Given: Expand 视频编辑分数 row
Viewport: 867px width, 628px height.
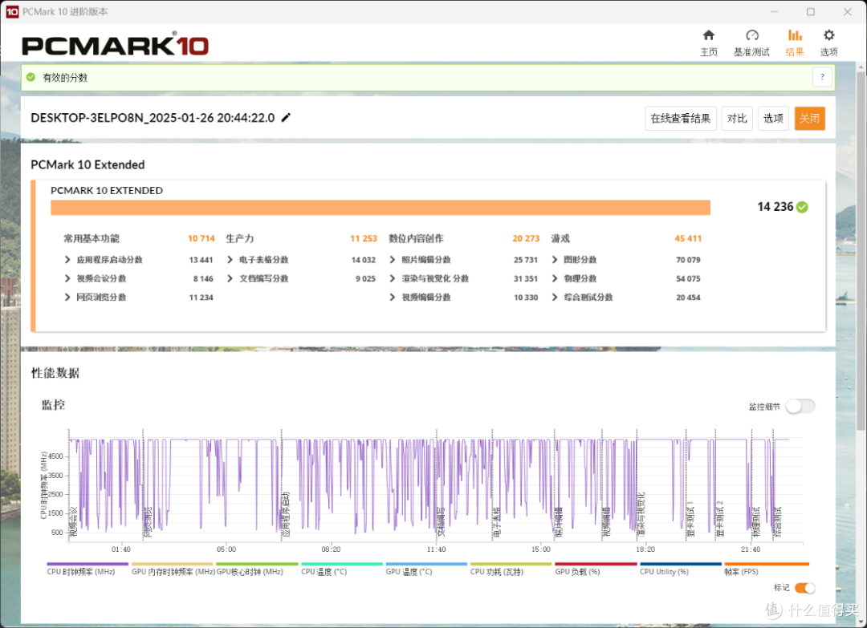Looking at the screenshot, I should 393,297.
